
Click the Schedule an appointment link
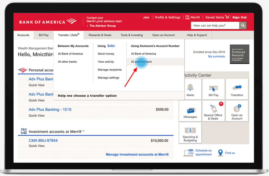(x=204, y=152)
